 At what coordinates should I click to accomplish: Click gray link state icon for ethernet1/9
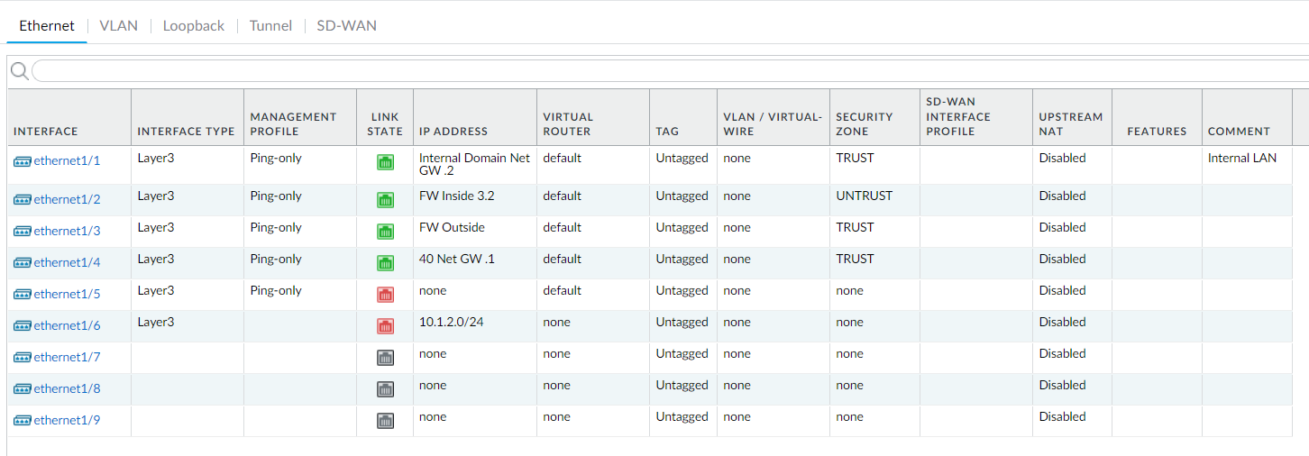click(x=385, y=421)
